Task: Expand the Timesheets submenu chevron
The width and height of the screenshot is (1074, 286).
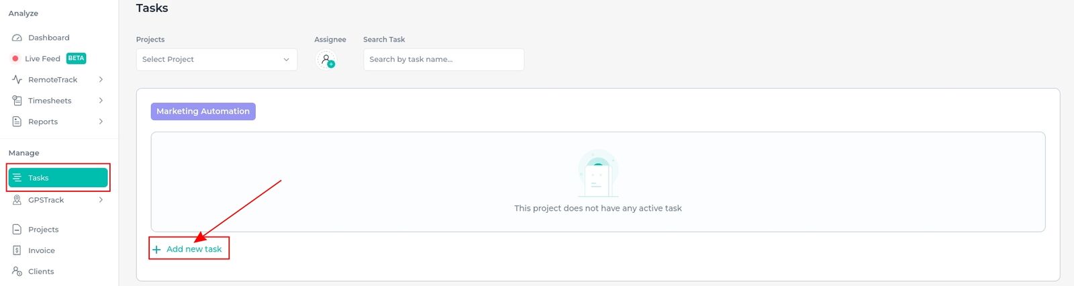Action: click(x=101, y=100)
